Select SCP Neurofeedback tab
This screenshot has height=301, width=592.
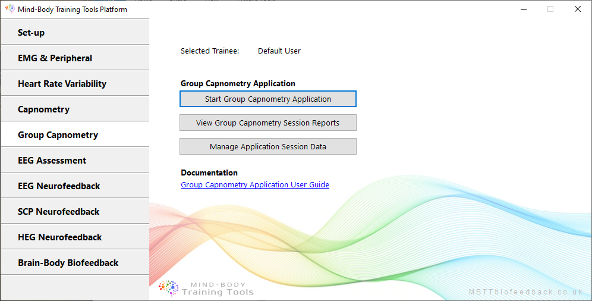click(75, 212)
